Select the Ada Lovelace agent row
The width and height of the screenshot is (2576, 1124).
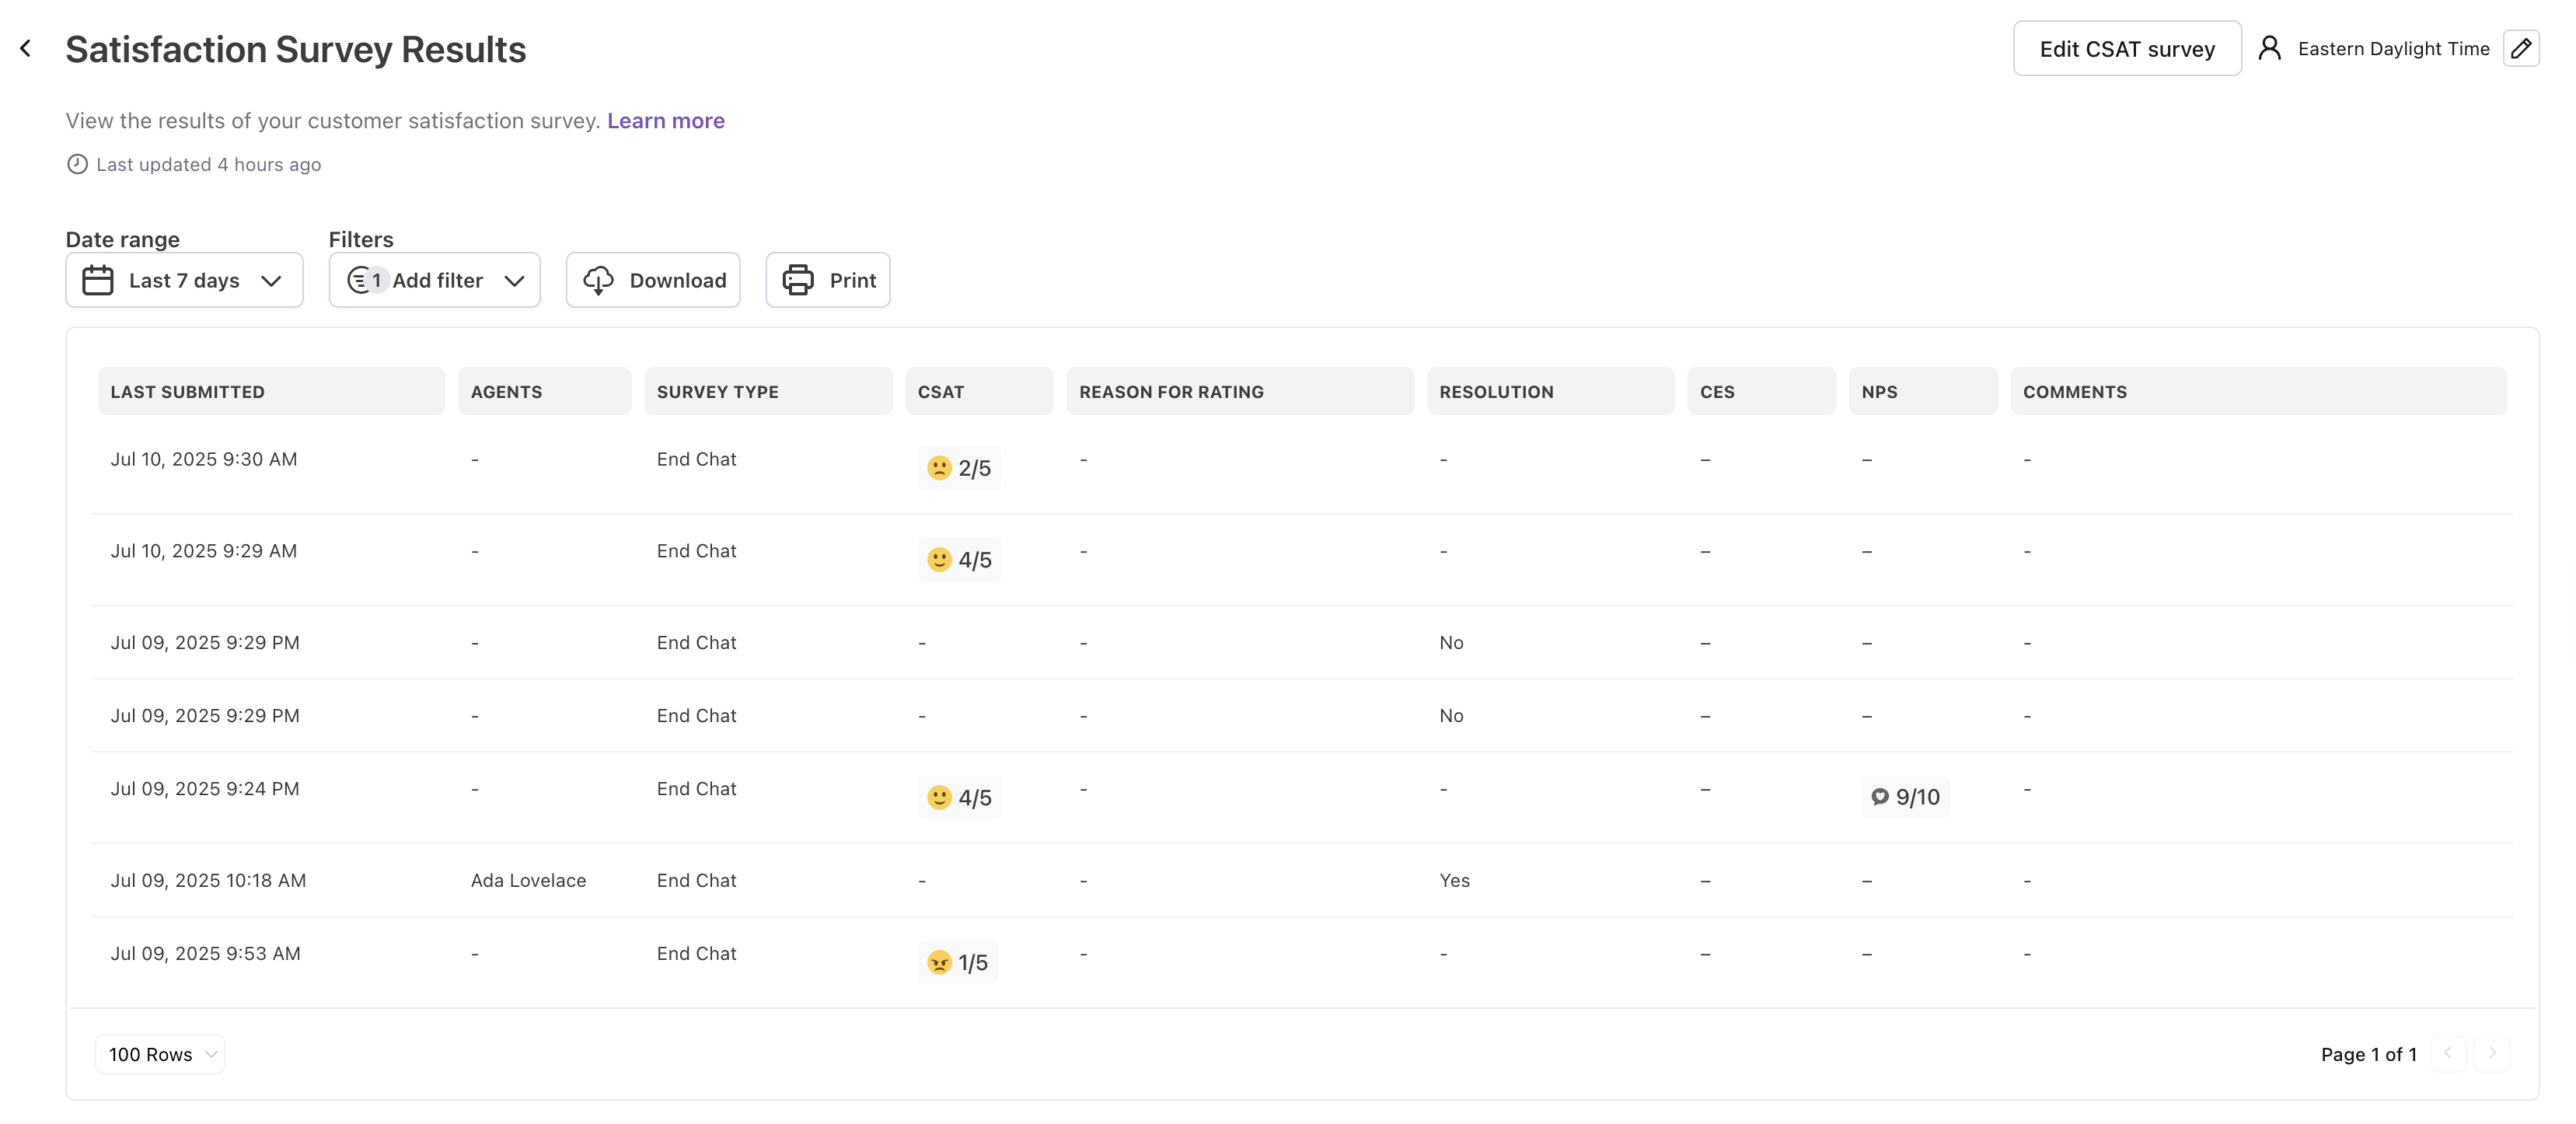click(x=528, y=880)
